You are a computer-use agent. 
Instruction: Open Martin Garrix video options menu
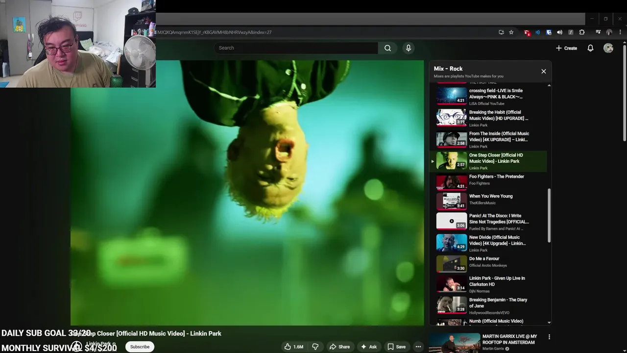click(549, 337)
